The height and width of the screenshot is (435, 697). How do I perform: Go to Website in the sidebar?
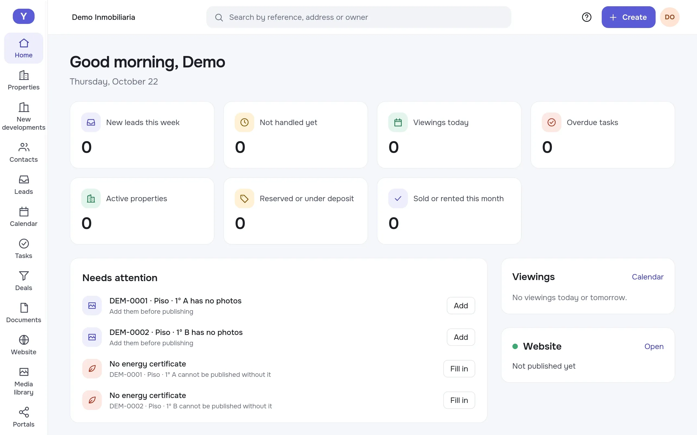(24, 345)
